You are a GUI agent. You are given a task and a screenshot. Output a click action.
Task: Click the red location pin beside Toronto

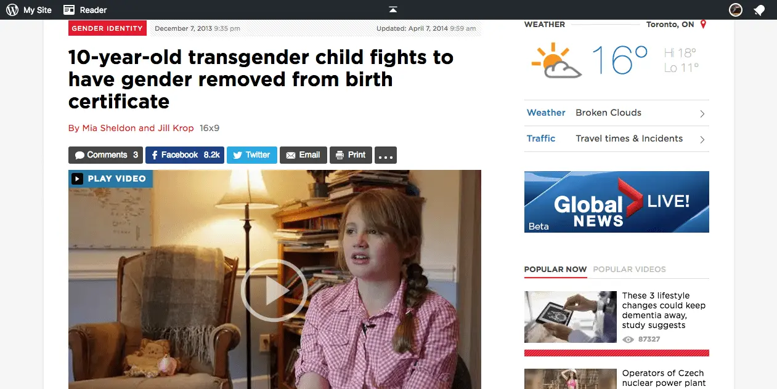pyautogui.click(x=703, y=25)
